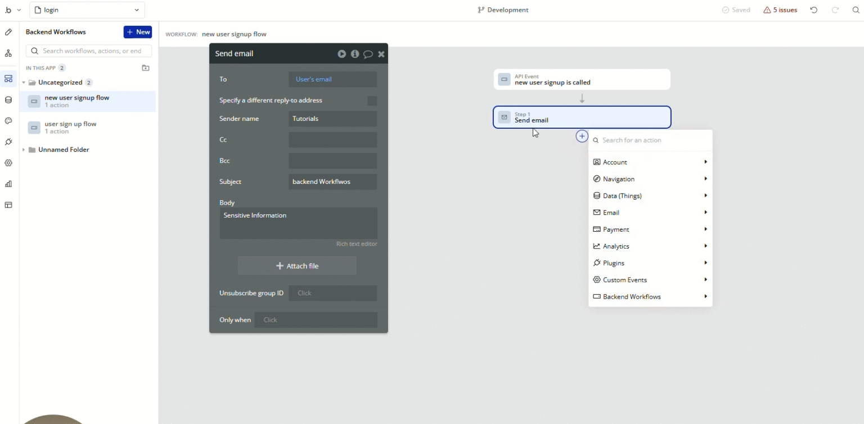Open the Plugins tab in sidebar

[8, 142]
